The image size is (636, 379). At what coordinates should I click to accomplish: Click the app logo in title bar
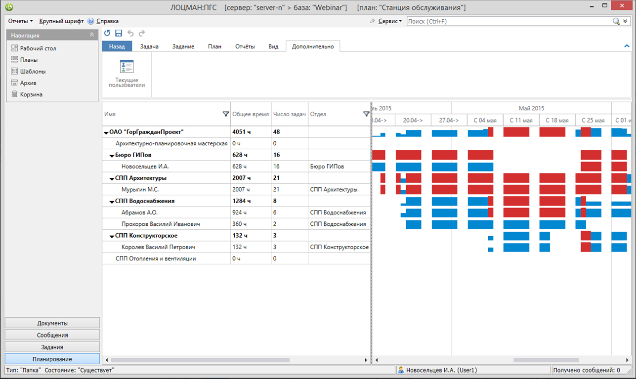[8, 7]
